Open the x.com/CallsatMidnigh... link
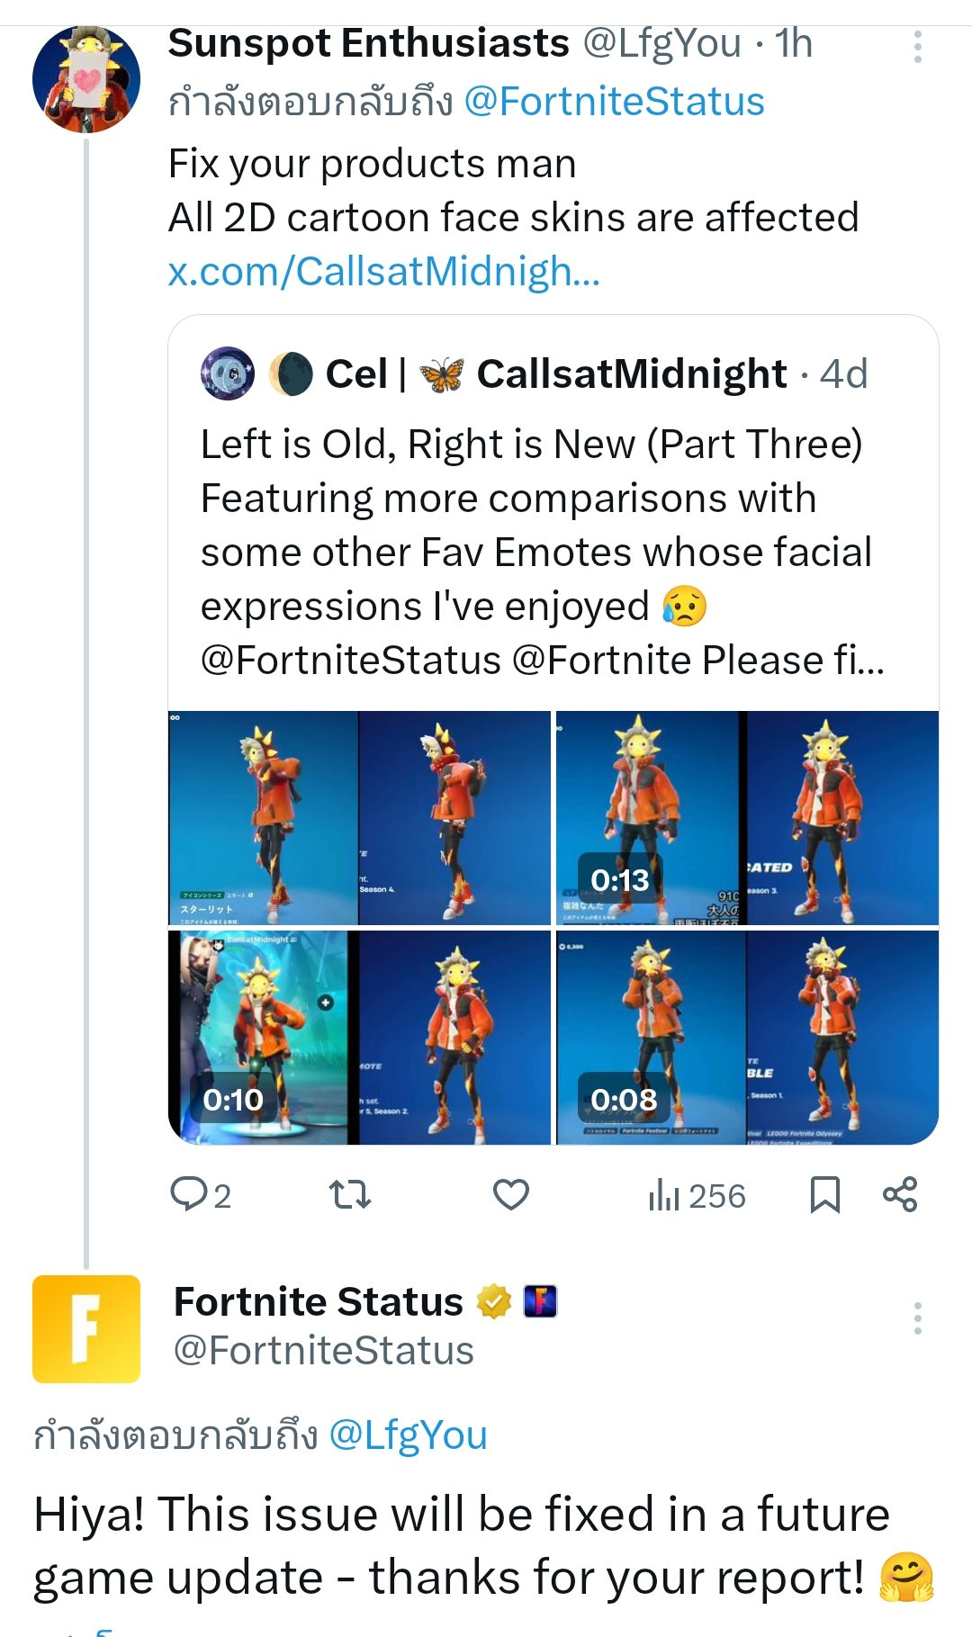This screenshot has width=972, height=1637. (383, 272)
